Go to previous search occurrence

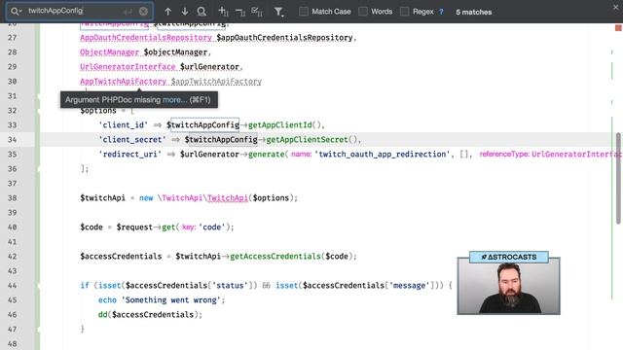(167, 12)
